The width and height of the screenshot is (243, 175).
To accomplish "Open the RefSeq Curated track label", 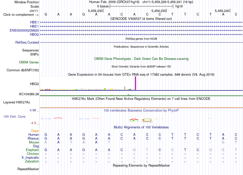I will coord(27,42).
